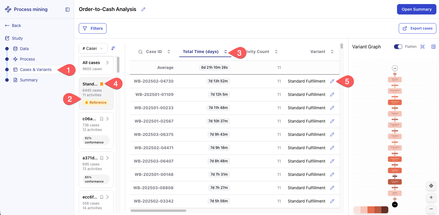Image resolution: width=439 pixels, height=215 pixels.
Task: Recenter the variant graph view
Action: (x=431, y=186)
